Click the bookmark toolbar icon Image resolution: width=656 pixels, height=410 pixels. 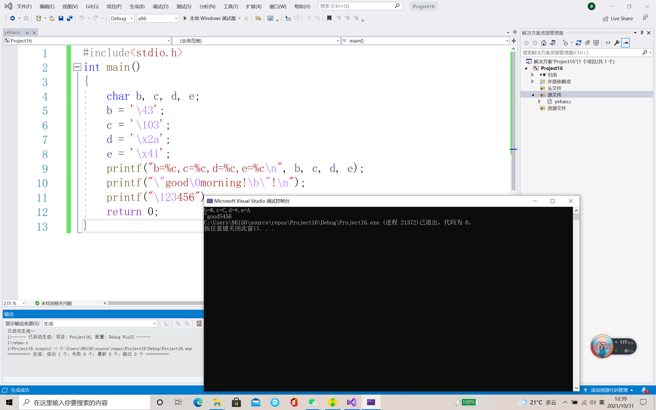pyautogui.click(x=329, y=18)
